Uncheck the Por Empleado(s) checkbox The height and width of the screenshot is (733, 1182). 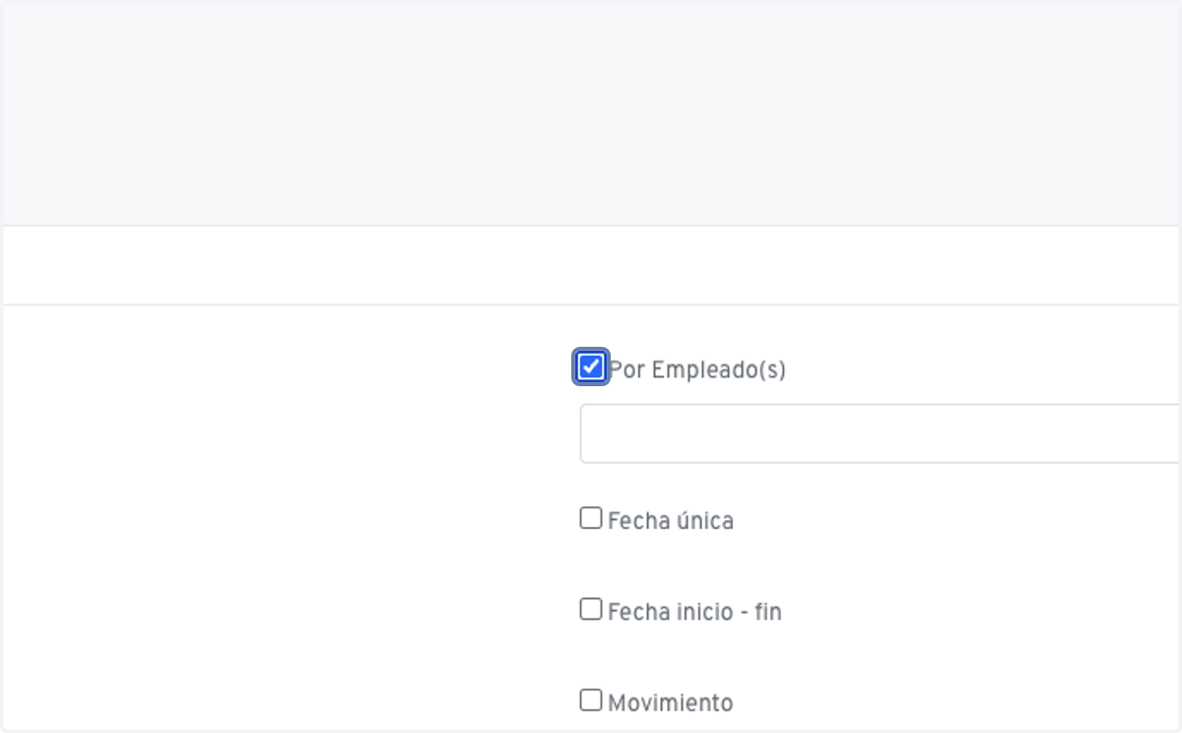pos(590,367)
